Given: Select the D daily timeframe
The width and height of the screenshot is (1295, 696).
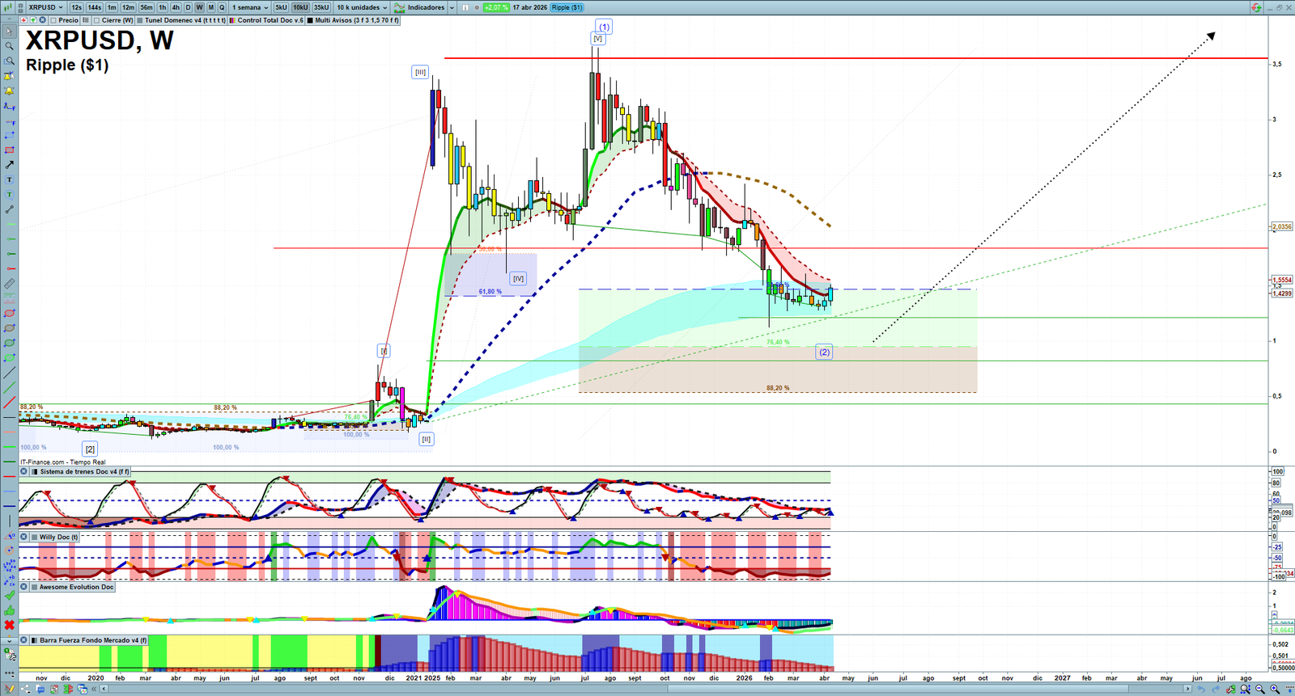Looking at the screenshot, I should tap(188, 7).
